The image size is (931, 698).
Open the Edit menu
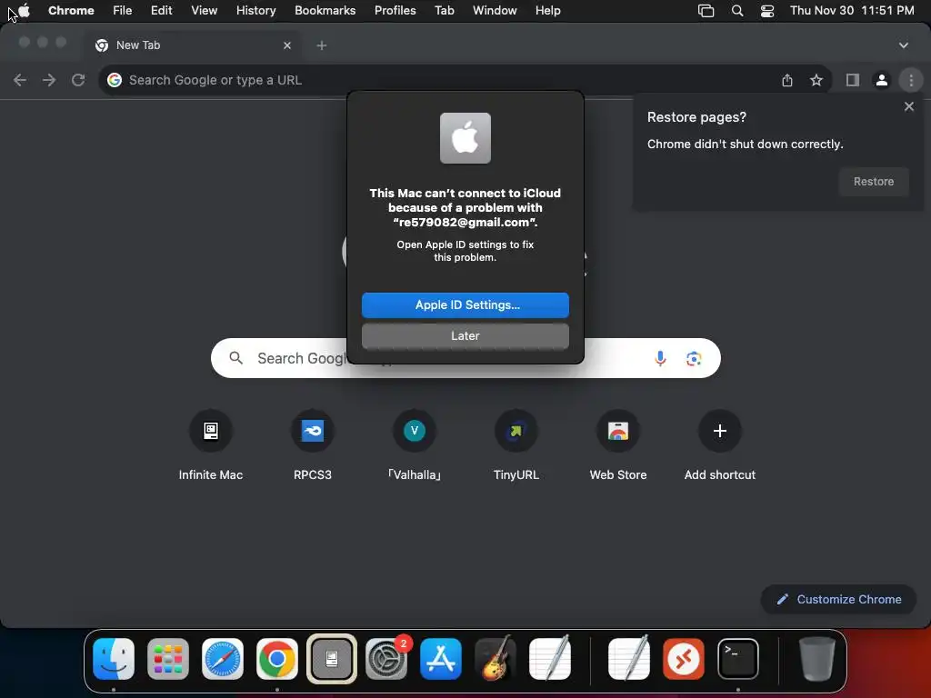pos(161,11)
